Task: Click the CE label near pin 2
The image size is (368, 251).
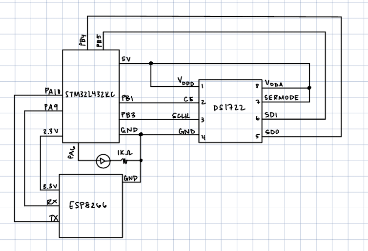Action: tap(188, 99)
